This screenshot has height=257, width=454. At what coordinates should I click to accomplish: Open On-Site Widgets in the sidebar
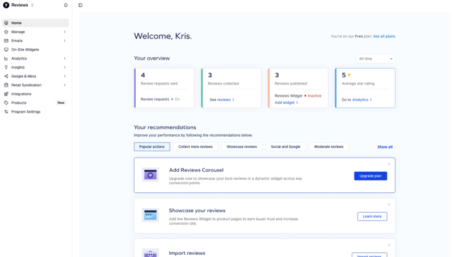(35, 49)
